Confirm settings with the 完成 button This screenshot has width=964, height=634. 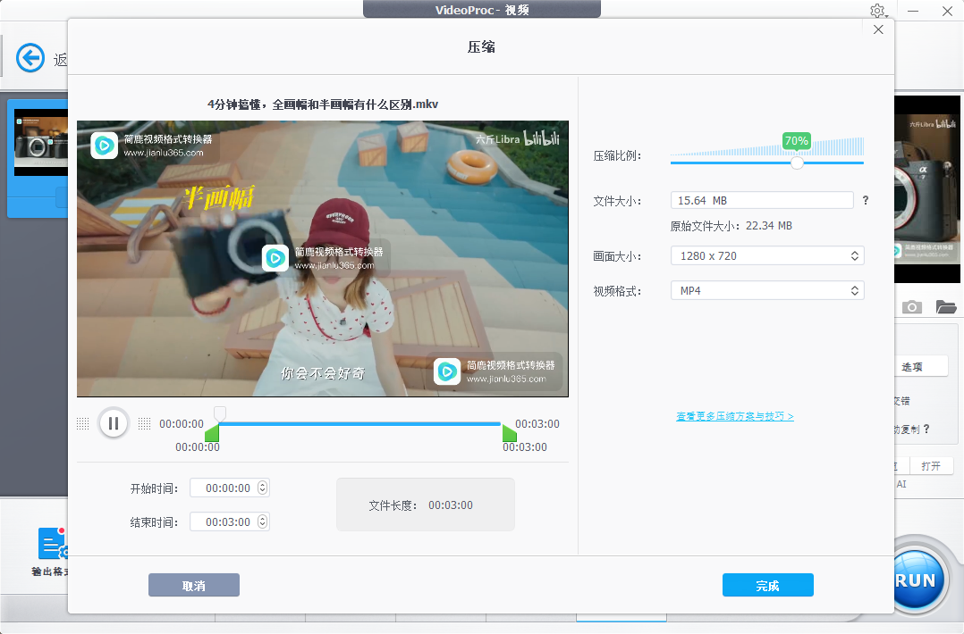tap(767, 585)
